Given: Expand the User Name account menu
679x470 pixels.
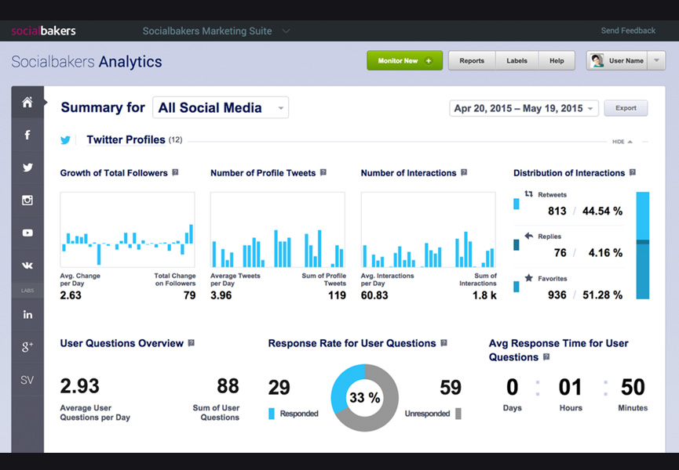Looking at the screenshot, I should (x=626, y=60).
